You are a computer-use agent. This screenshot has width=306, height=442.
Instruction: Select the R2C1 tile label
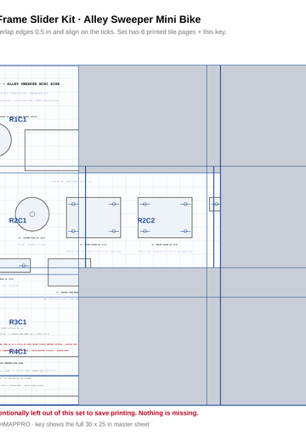coord(18,220)
